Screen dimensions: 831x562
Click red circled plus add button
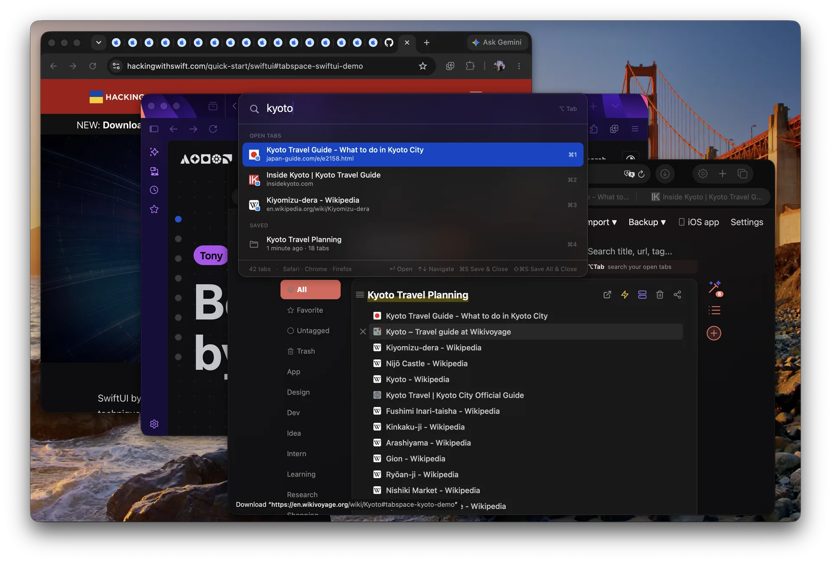(714, 333)
